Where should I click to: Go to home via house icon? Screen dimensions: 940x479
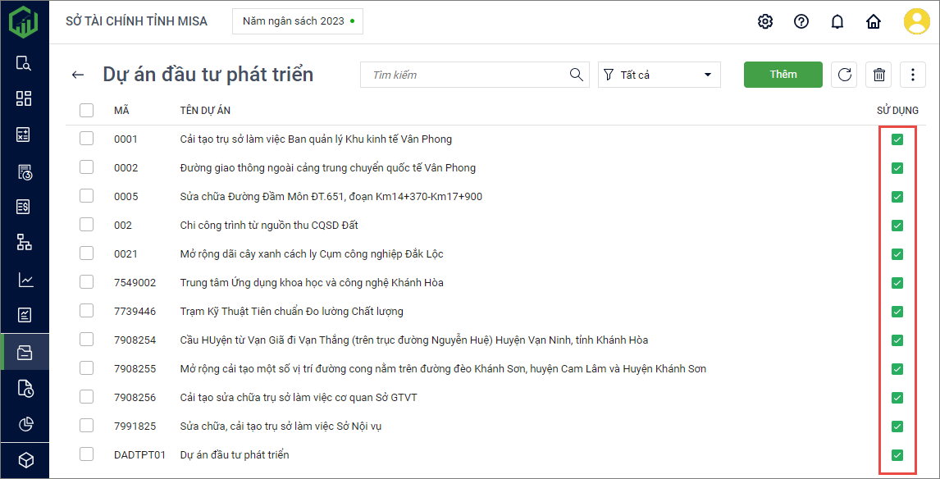tap(874, 21)
